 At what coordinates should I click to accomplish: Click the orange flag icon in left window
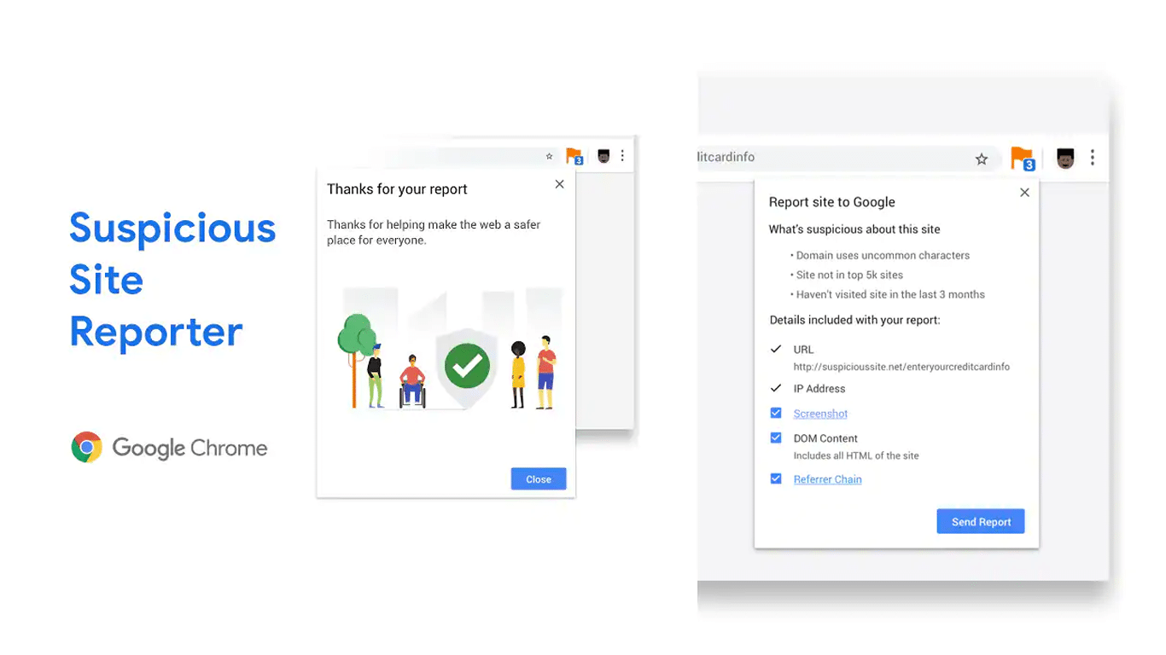click(x=574, y=157)
